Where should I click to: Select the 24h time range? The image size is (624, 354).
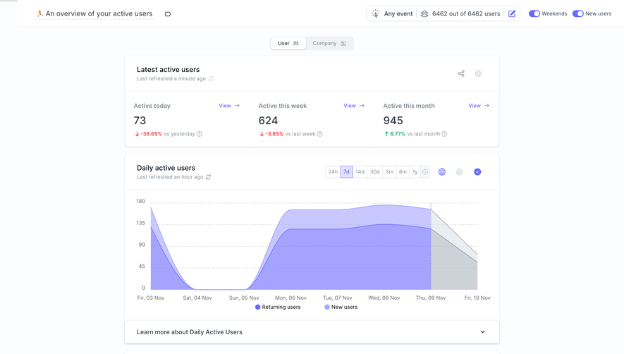click(333, 172)
